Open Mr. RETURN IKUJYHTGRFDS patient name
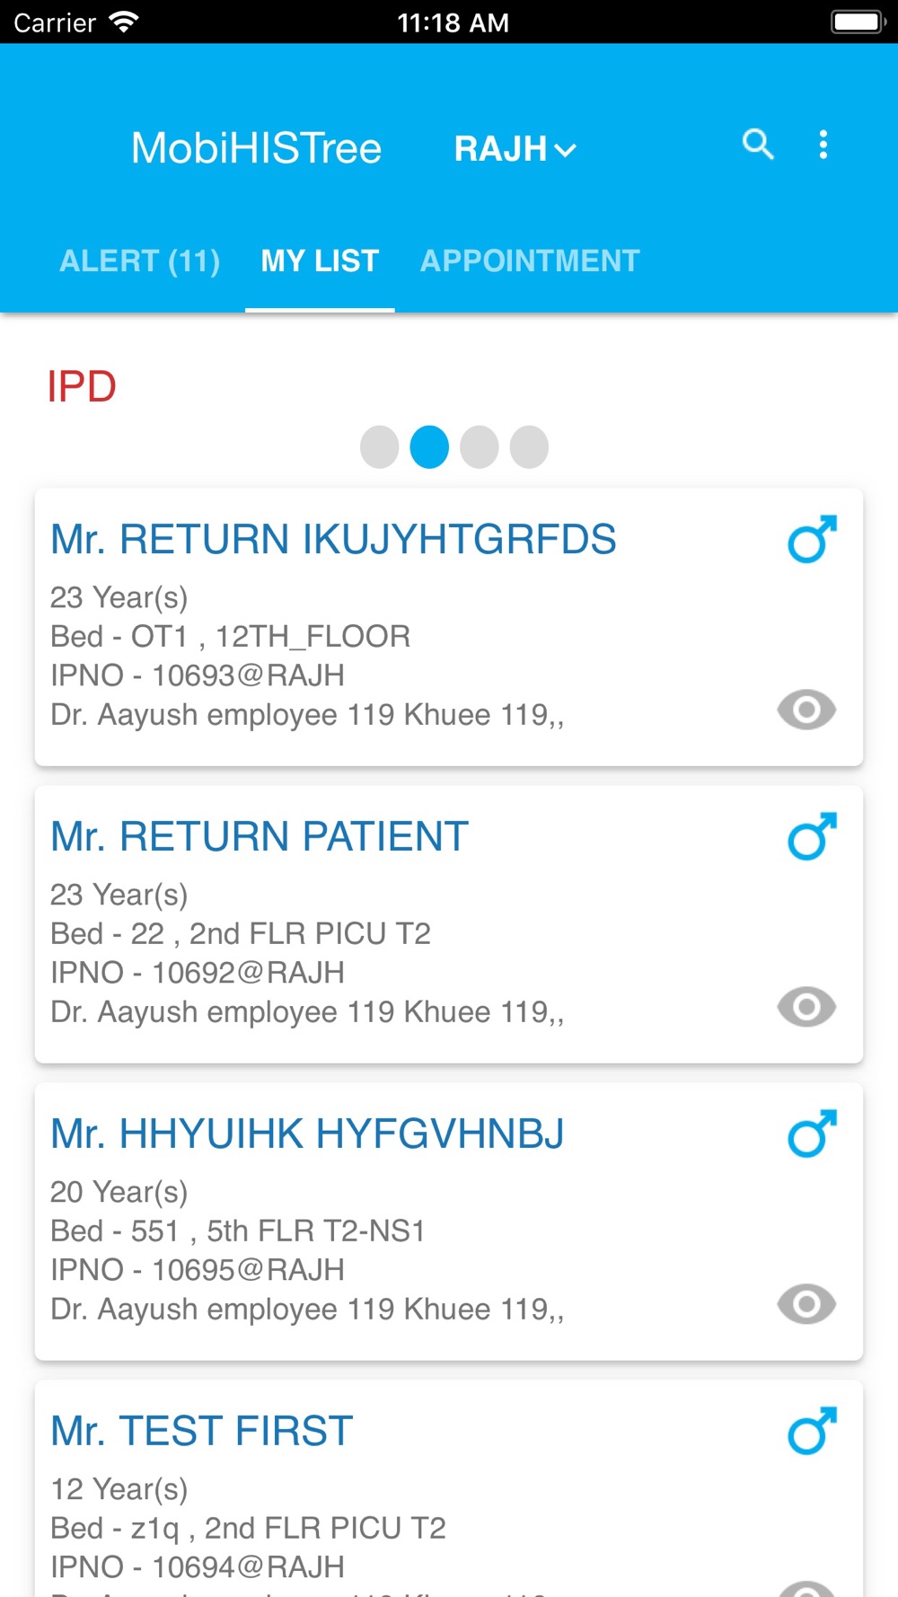The width and height of the screenshot is (898, 1597). coord(333,539)
